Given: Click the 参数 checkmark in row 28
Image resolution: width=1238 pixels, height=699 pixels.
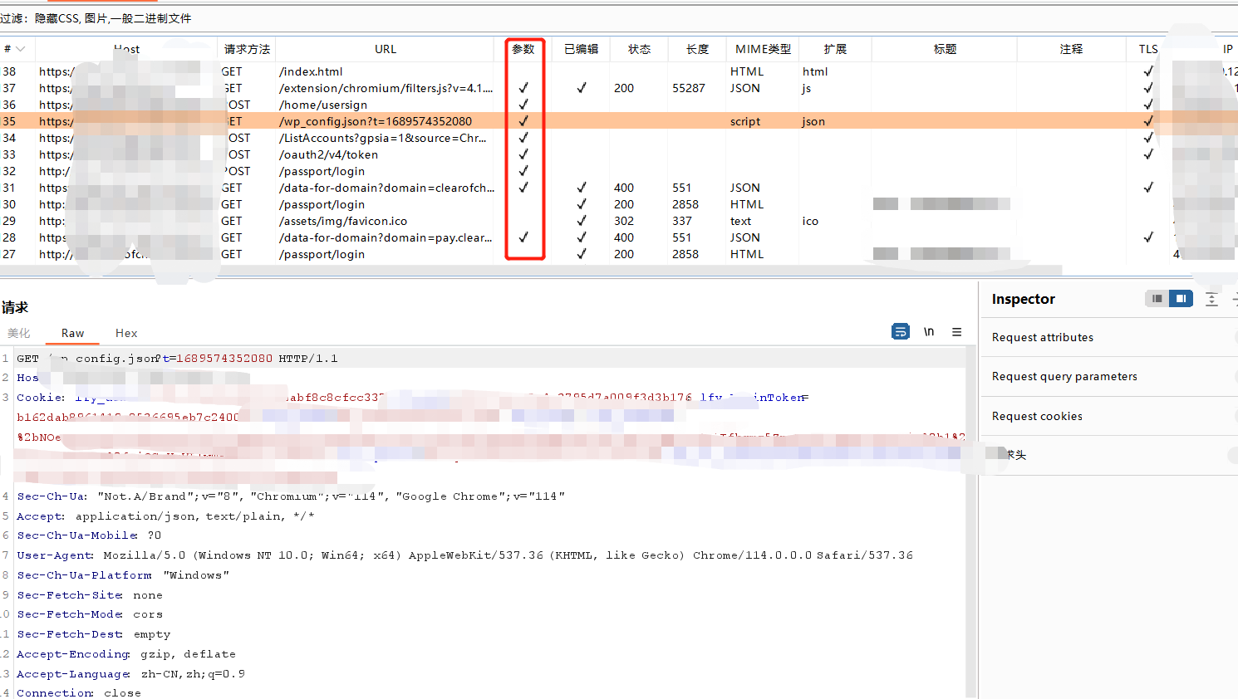Looking at the screenshot, I should tap(523, 237).
